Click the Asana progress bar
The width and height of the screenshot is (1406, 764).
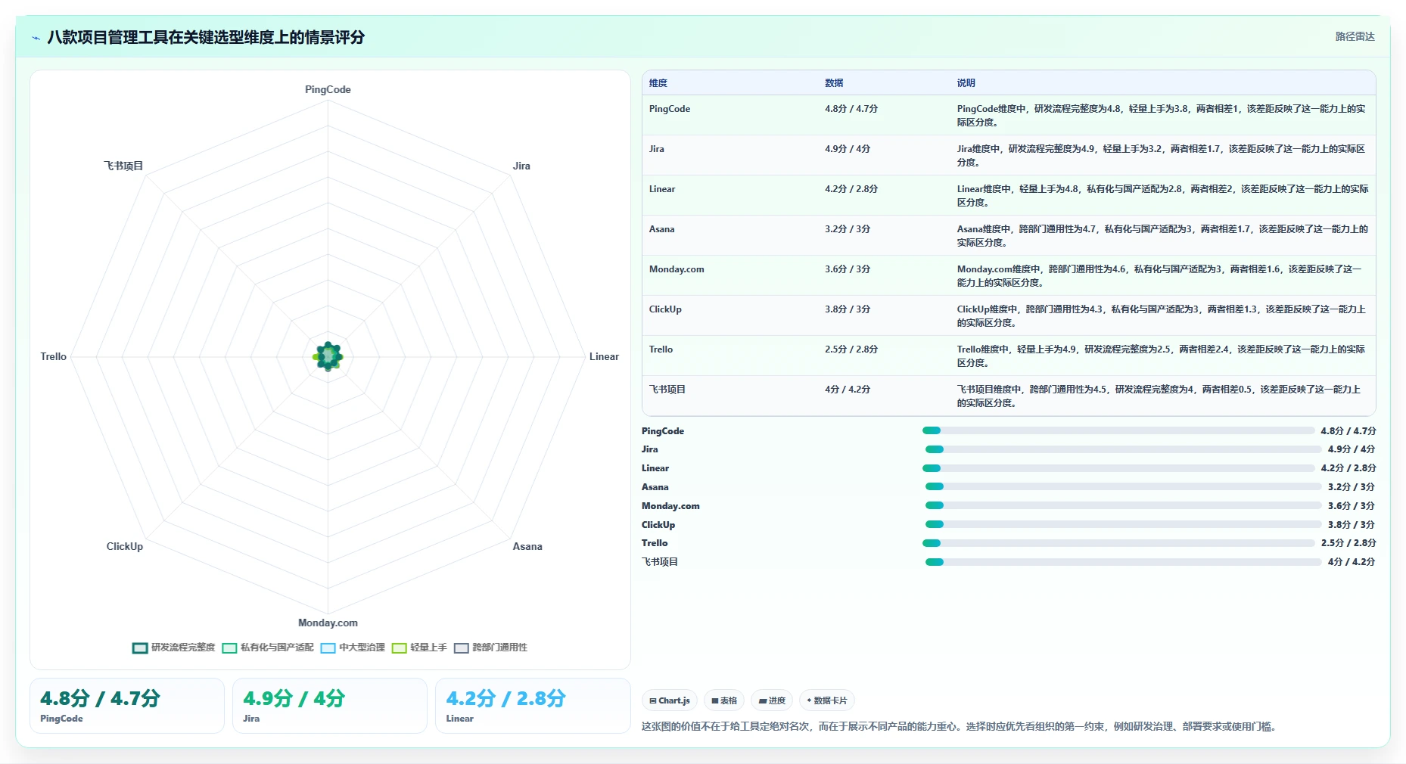pyautogui.click(x=1124, y=486)
